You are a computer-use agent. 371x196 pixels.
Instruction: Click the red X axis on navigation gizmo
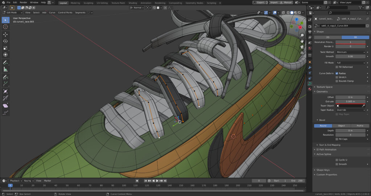300,27
